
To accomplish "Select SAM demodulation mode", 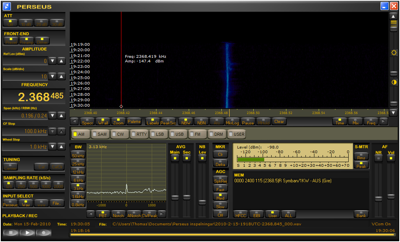I will point(100,134).
